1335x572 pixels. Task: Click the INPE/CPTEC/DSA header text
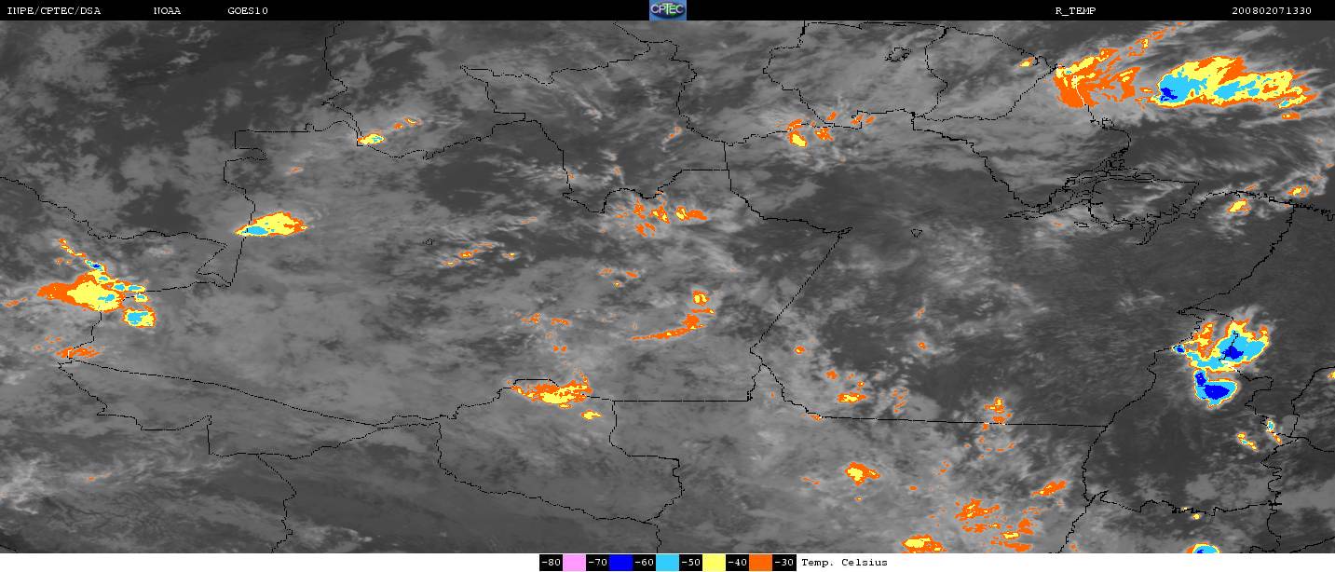coord(53,10)
